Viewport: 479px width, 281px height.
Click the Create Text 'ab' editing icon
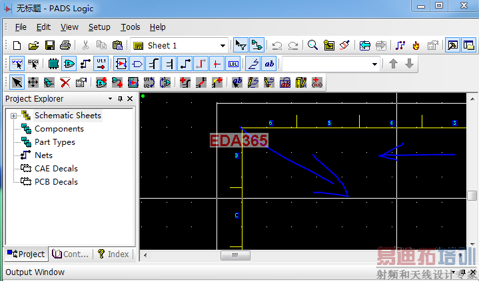point(237,82)
